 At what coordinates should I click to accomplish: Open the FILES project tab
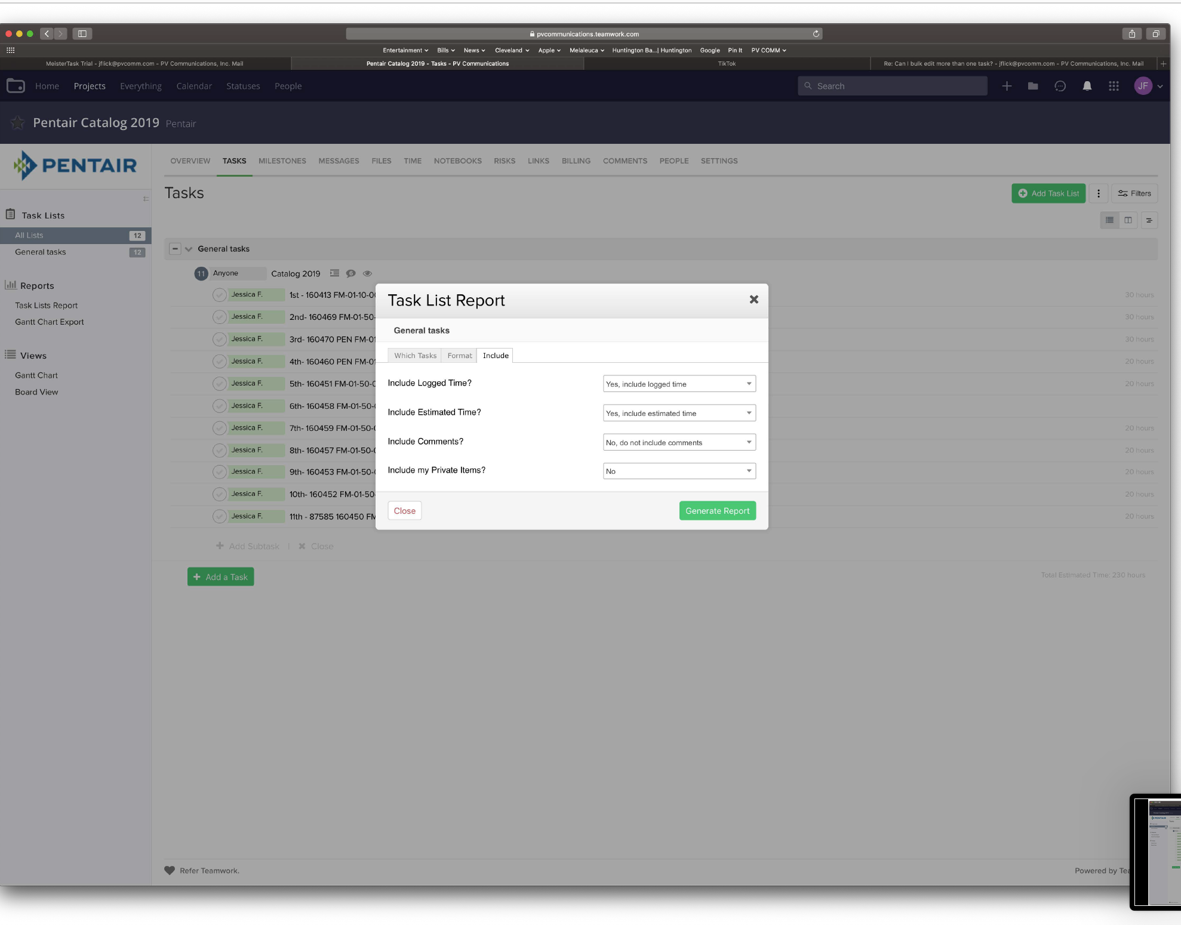pos(381,161)
